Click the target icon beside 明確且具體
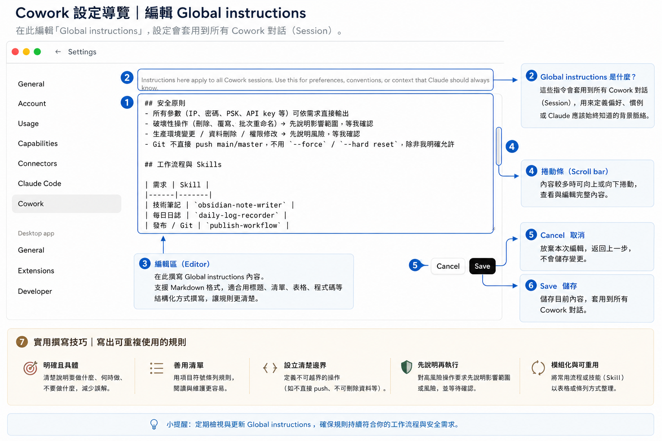The height and width of the screenshot is (441, 662). tap(30, 368)
